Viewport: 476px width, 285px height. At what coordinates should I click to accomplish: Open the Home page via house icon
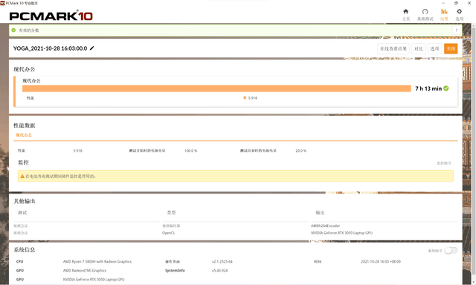pyautogui.click(x=405, y=12)
